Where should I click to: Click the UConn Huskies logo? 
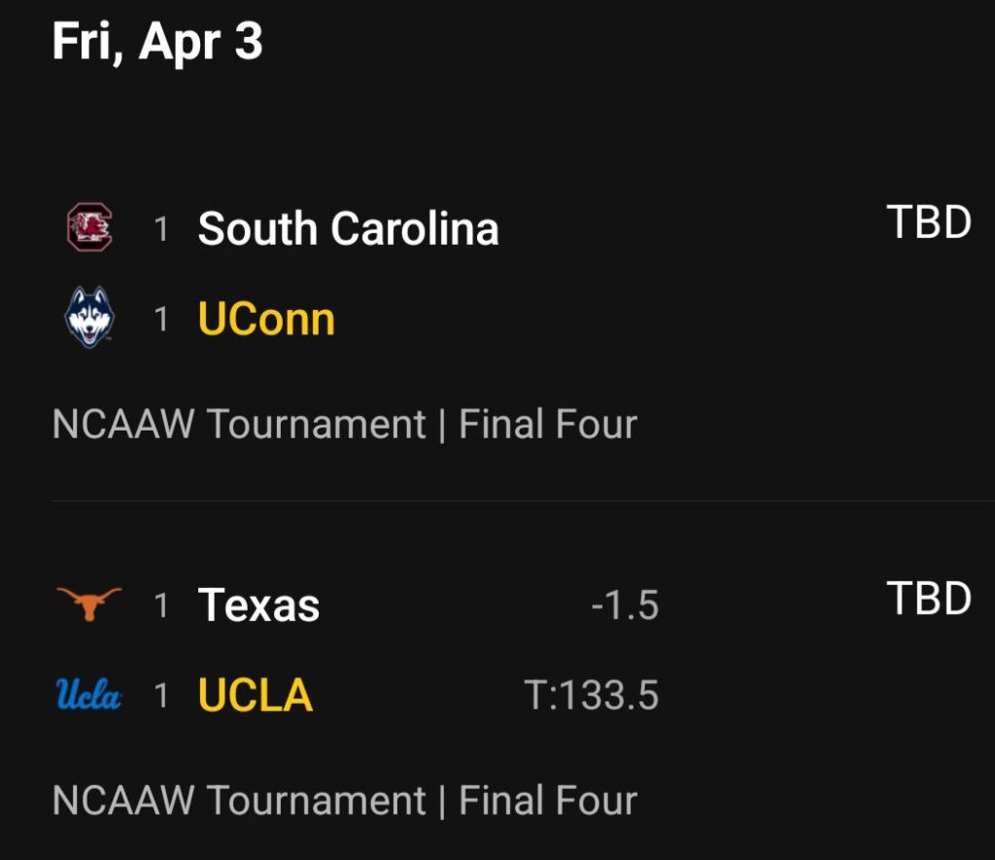pos(89,319)
